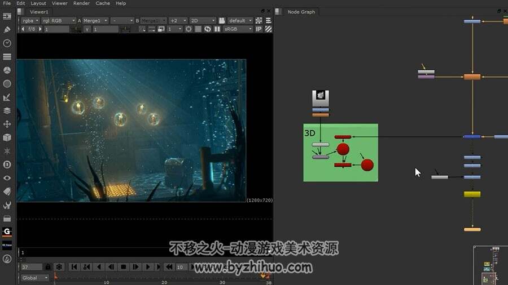Select the Viewer1 tab

[x=39, y=12]
